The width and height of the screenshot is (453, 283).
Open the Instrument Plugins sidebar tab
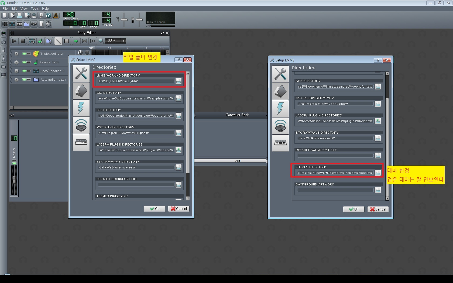coord(4,33)
